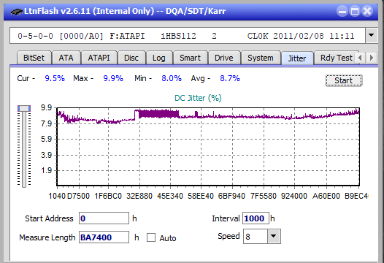The image size is (384, 263).
Task: Maximize the LtnFlash window
Action: click(x=355, y=11)
